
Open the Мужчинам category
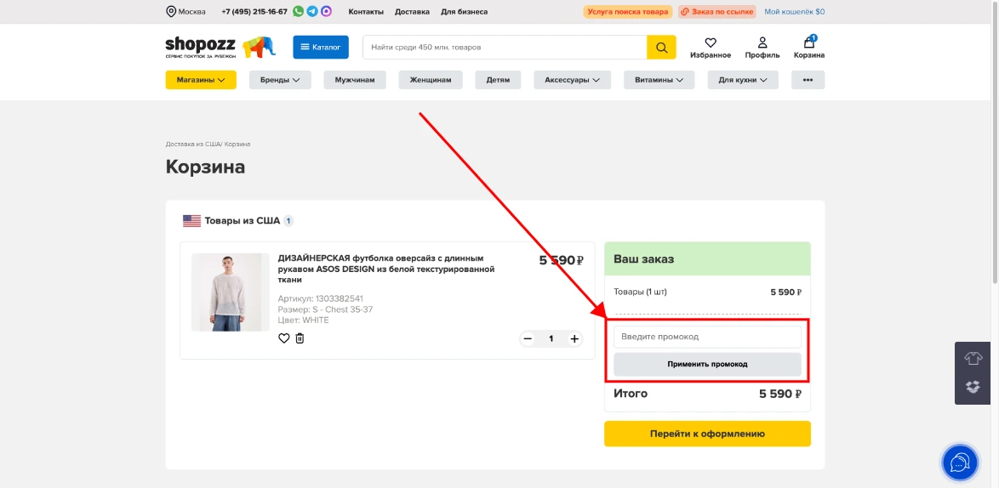(x=355, y=80)
